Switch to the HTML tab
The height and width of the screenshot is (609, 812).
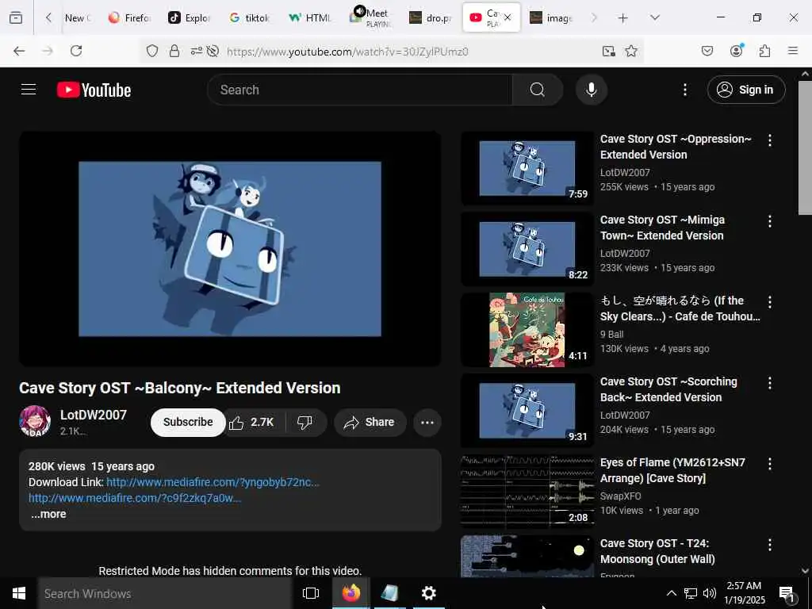click(311, 17)
